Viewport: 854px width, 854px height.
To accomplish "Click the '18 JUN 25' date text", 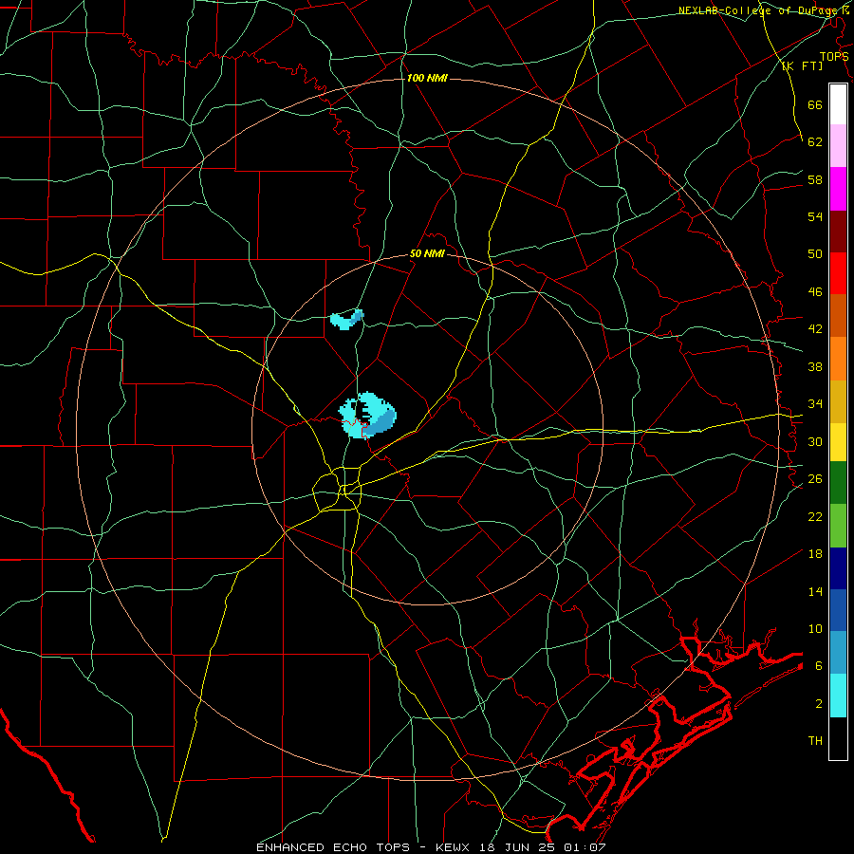I will click(518, 847).
